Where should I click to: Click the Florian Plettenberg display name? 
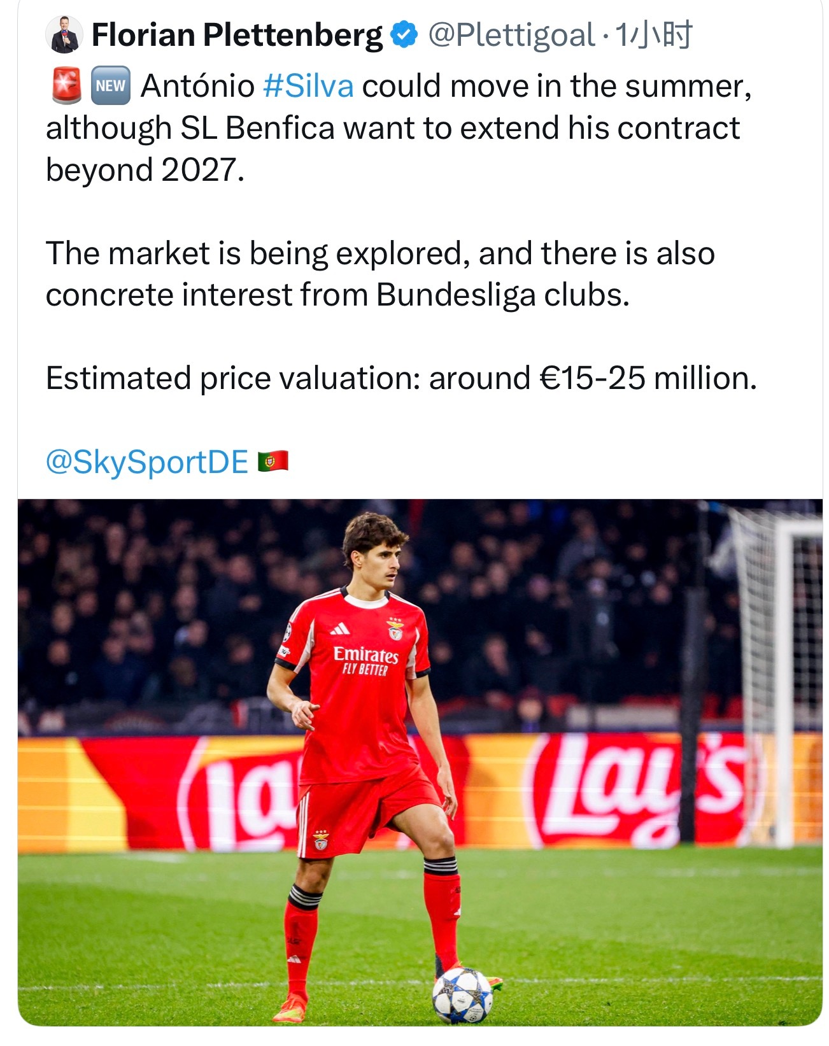(237, 35)
